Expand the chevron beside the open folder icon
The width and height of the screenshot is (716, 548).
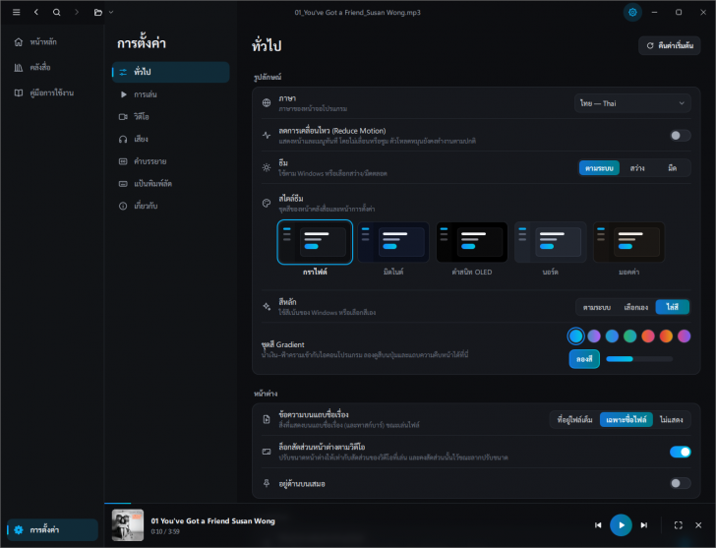(111, 13)
